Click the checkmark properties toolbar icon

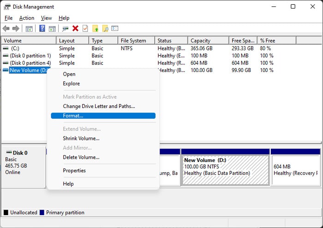point(85,29)
